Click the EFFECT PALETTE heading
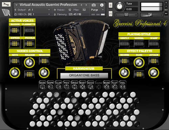169x130 pixels. coord(139,51)
